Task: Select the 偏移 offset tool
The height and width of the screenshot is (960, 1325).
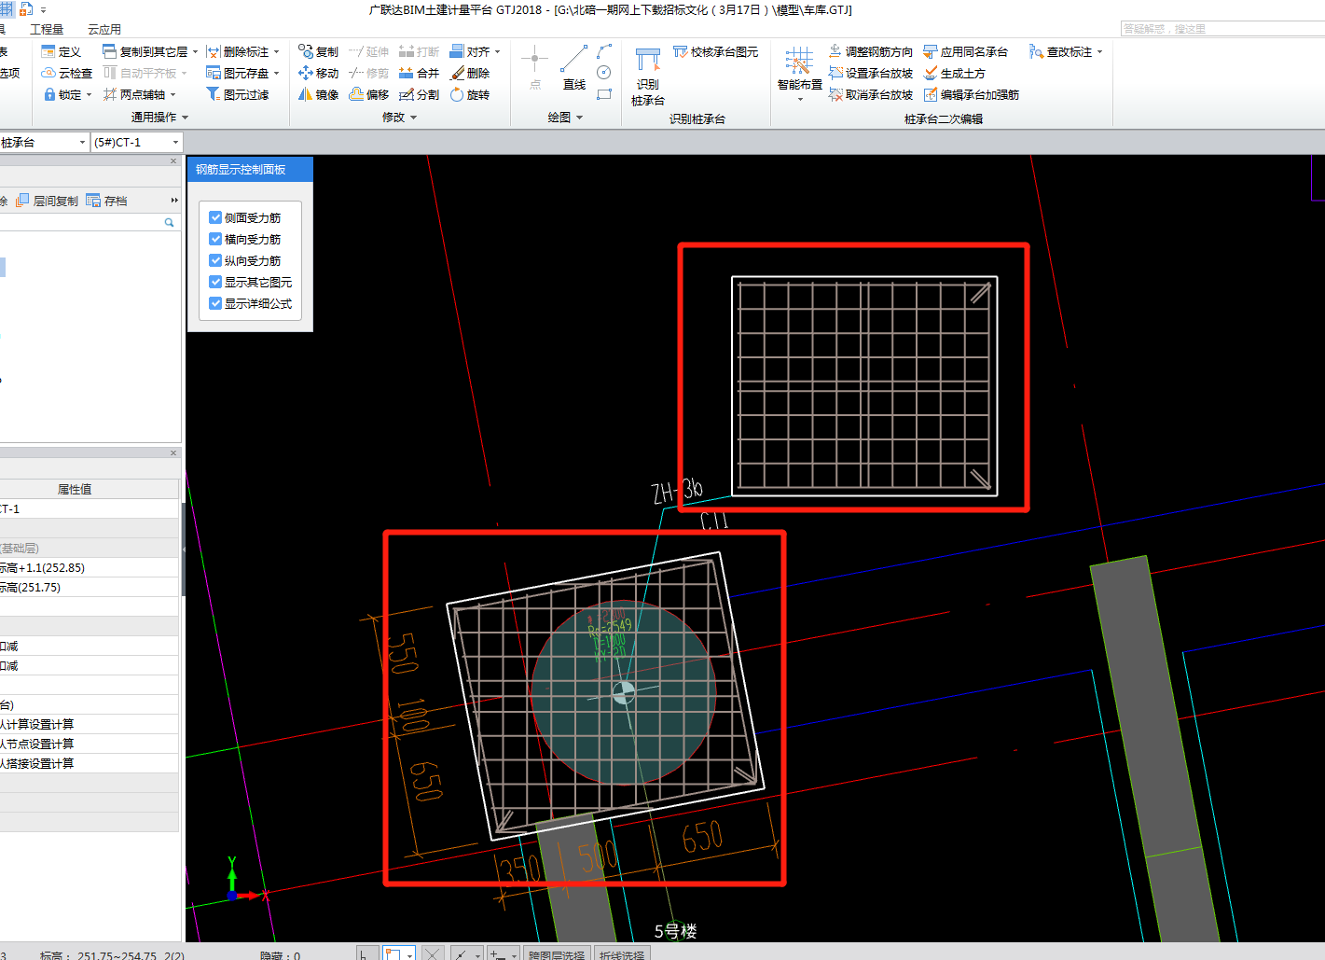Action: [368, 94]
